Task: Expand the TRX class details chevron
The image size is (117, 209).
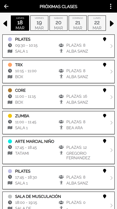Action: point(111,71)
